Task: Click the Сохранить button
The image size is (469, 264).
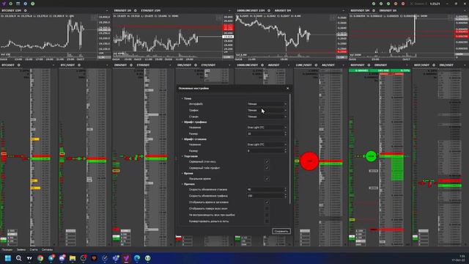Action: click(x=281, y=231)
